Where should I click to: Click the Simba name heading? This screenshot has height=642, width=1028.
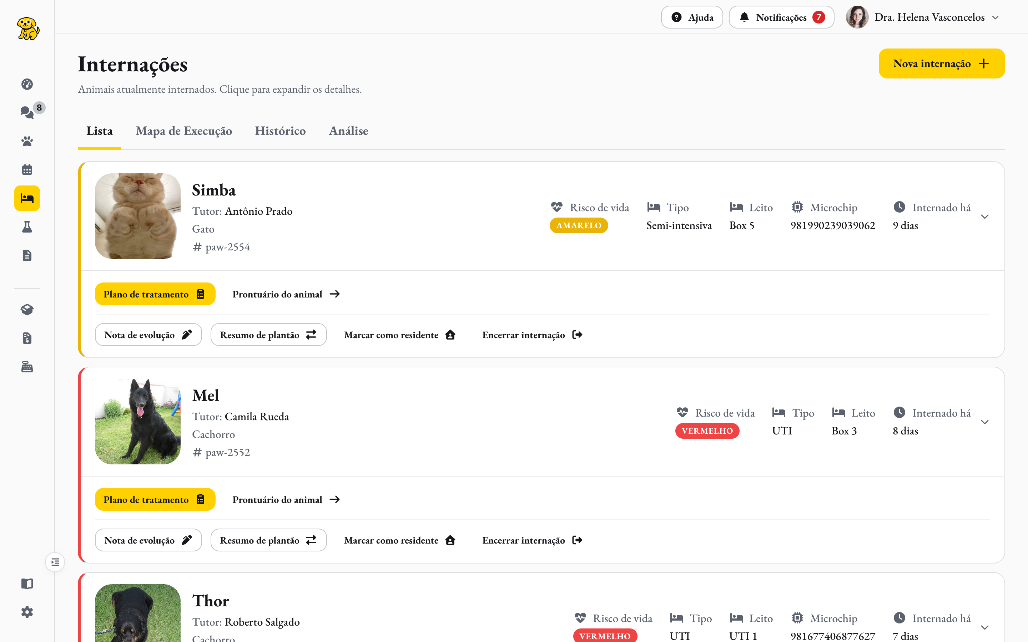(214, 190)
